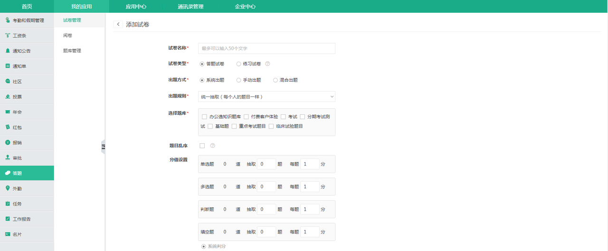Open 审批 in the sidebar
Screen dimensions: 608x251
(27, 158)
